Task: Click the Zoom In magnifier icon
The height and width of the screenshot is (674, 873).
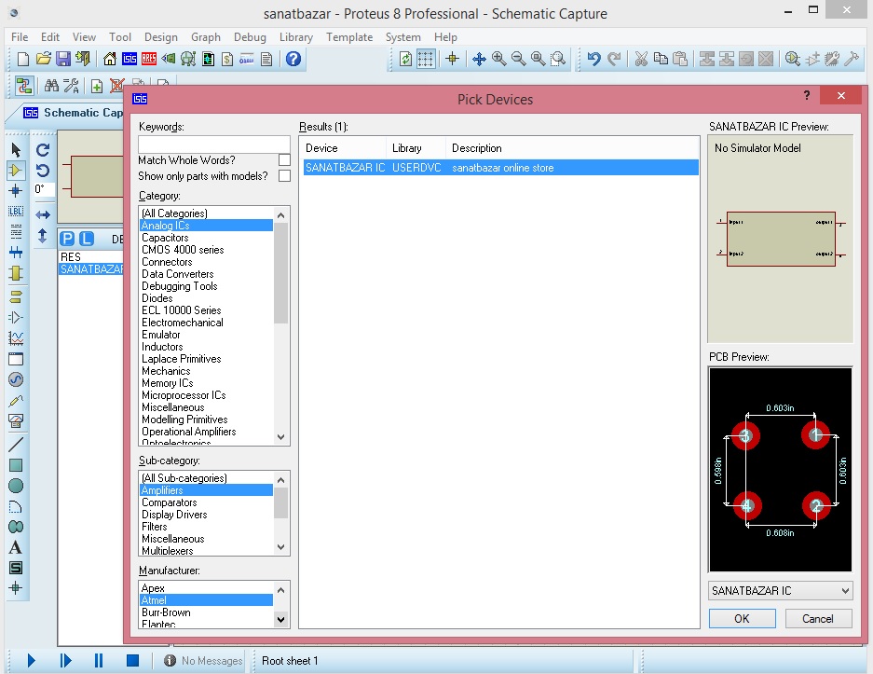Action: [498, 59]
